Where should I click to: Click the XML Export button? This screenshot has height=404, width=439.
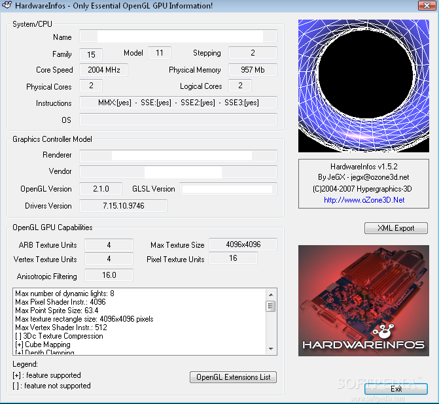pyautogui.click(x=396, y=228)
